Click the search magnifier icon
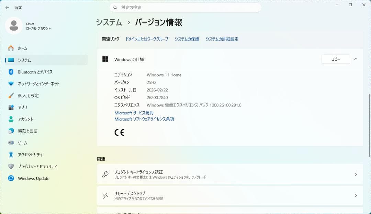 point(115,8)
